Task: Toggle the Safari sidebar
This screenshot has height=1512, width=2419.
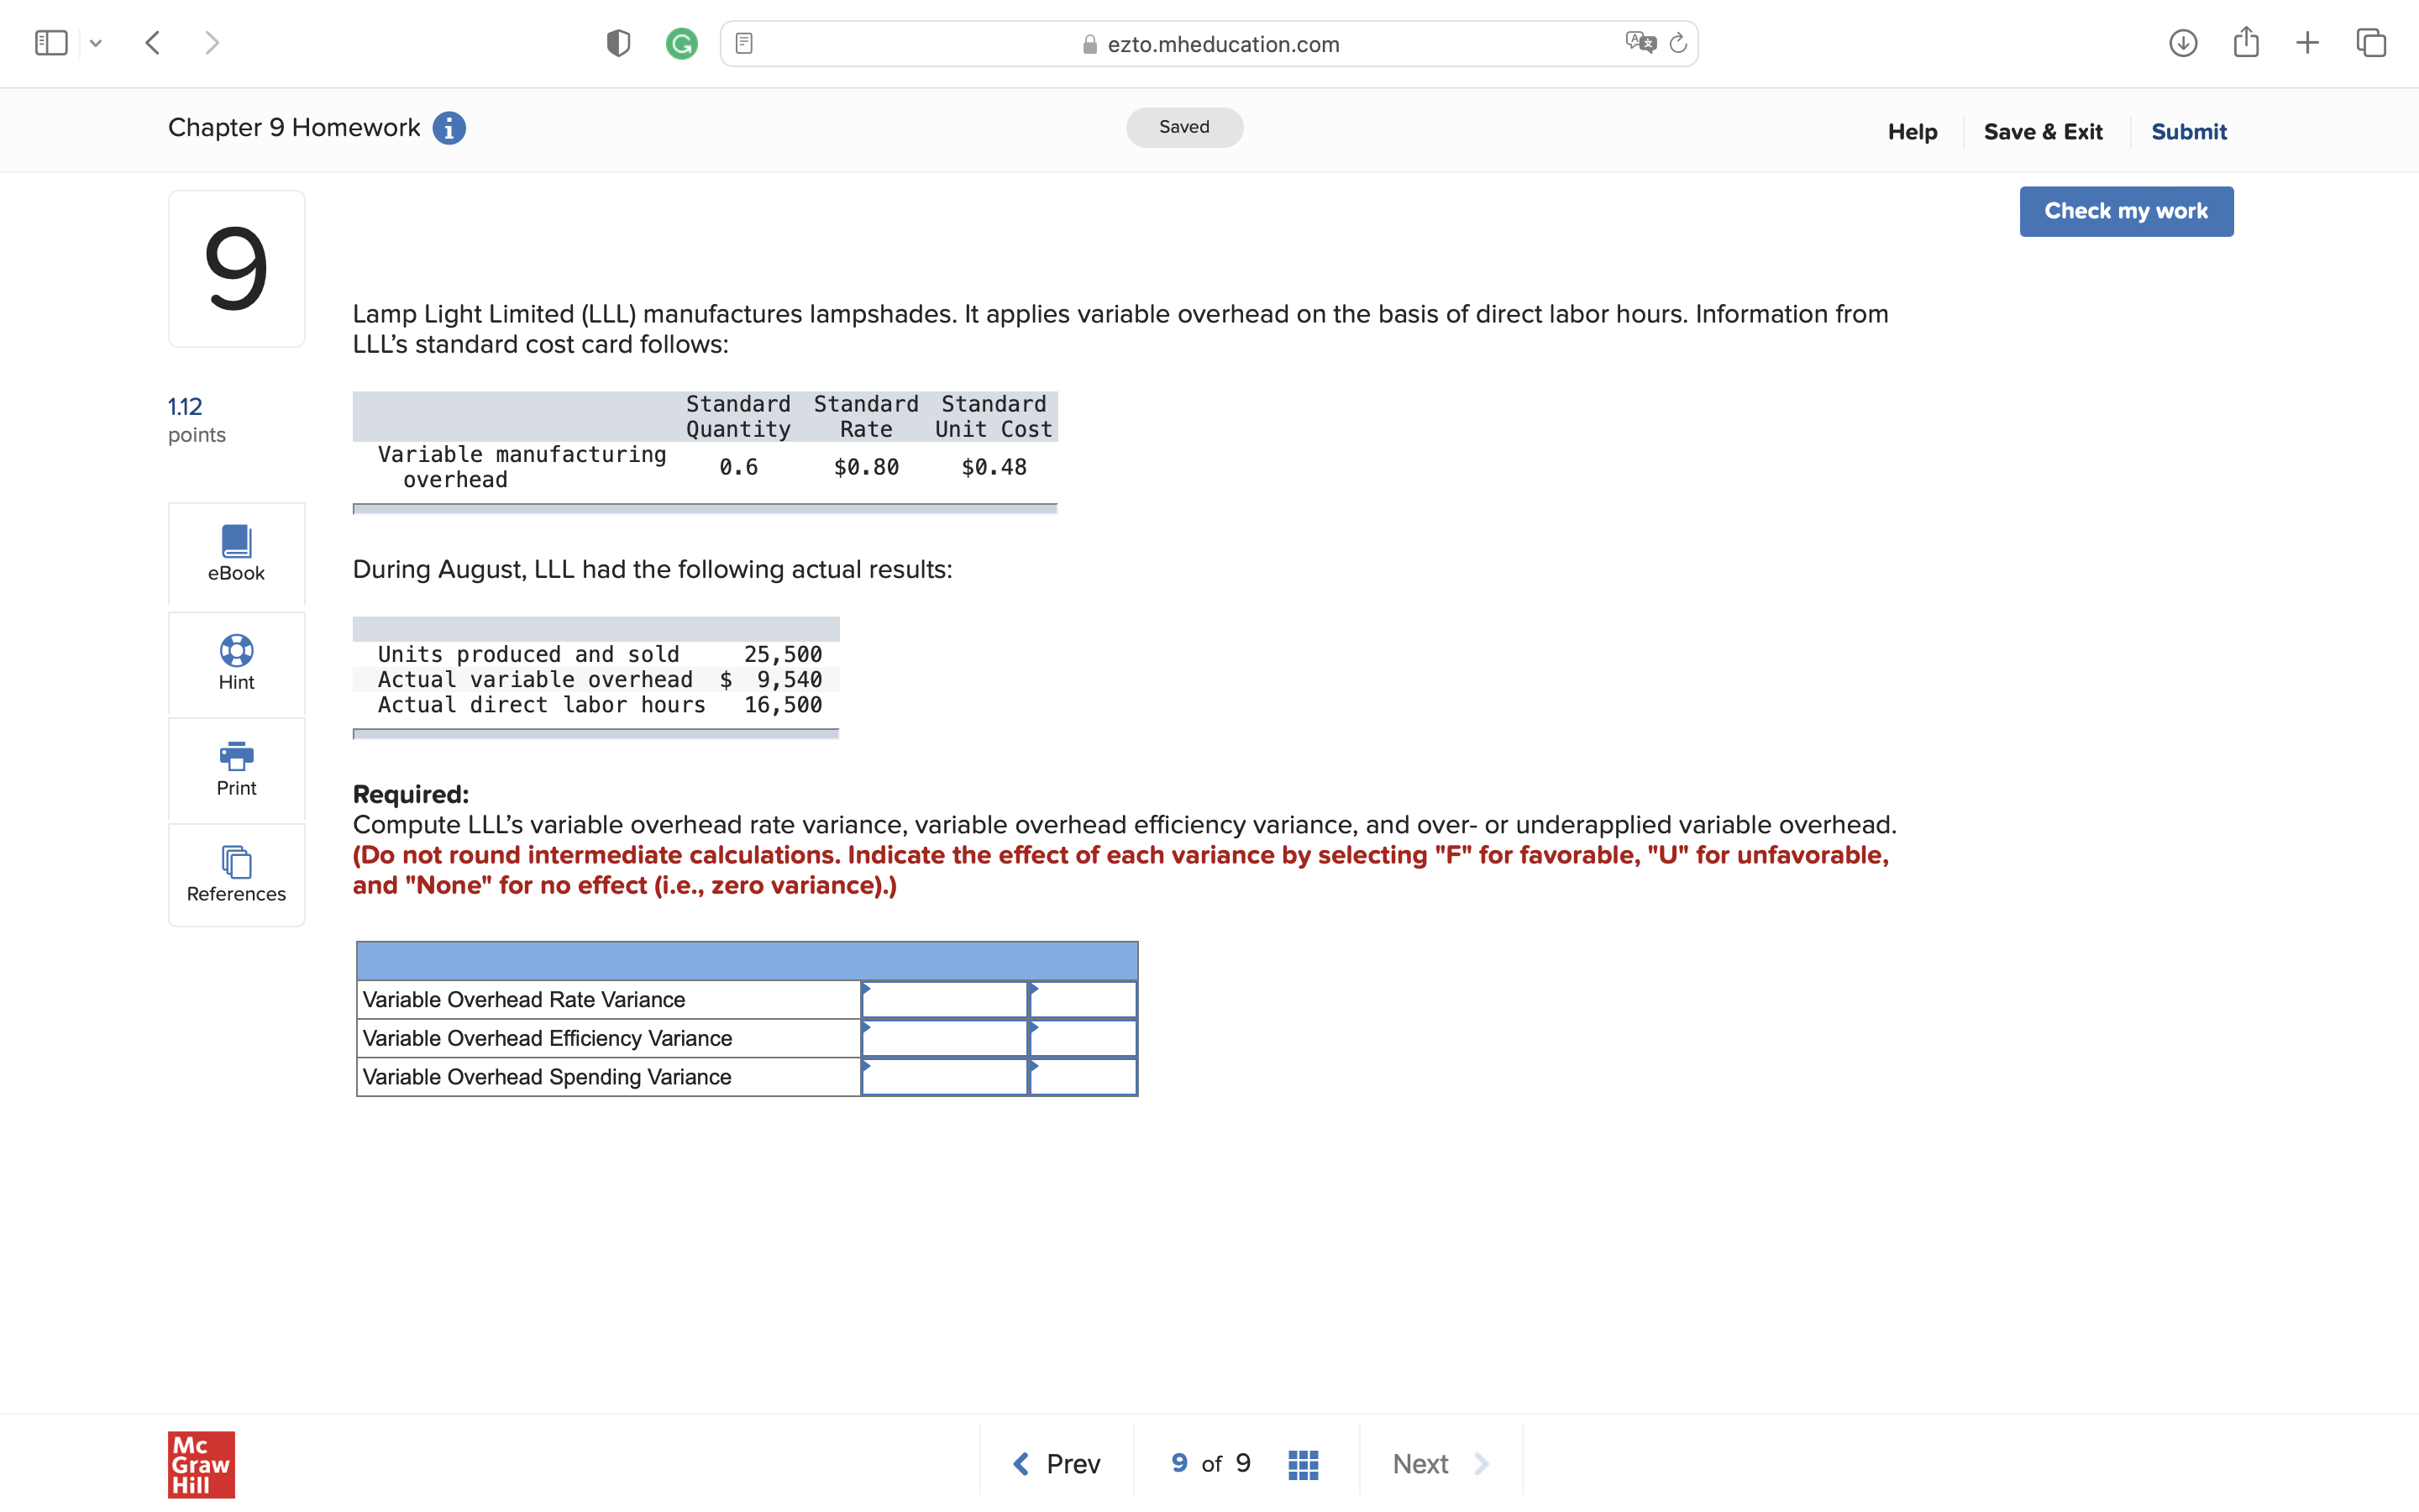Action: click(51, 43)
